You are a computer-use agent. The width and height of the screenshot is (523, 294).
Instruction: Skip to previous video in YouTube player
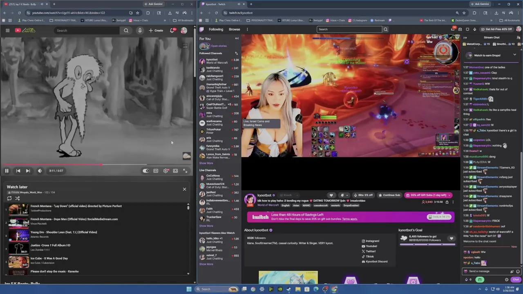coord(18,171)
